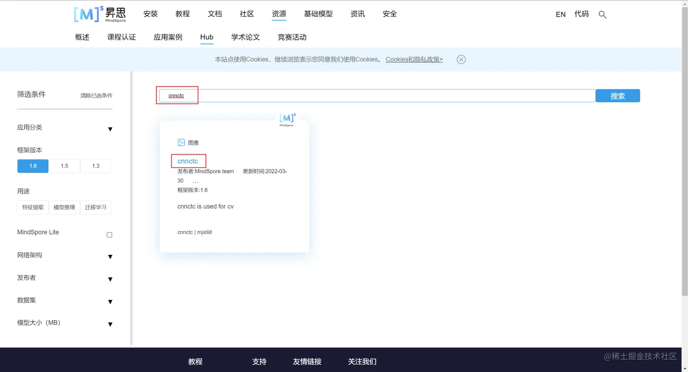Expand the 网络架构 filter arrow

(110, 257)
